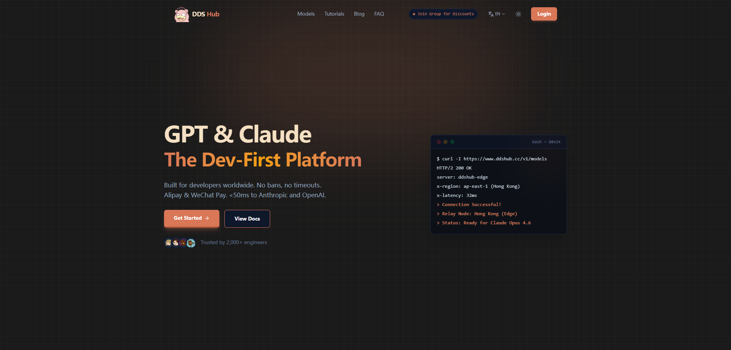Click 'Status: Ready for Claude Opus 4.6'
This screenshot has height=350, width=731.
coord(484,223)
